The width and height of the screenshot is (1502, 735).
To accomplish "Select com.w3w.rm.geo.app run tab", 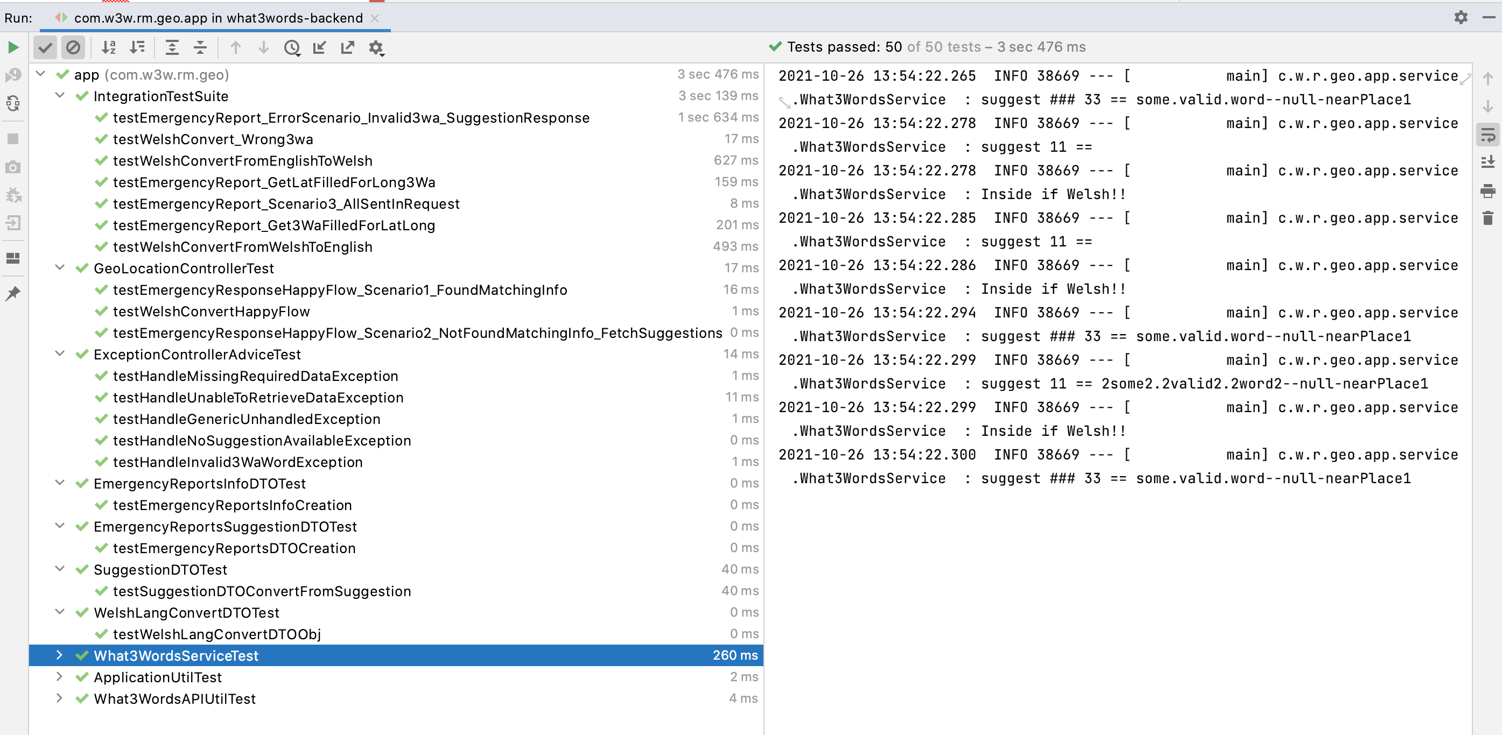I will click(x=217, y=18).
